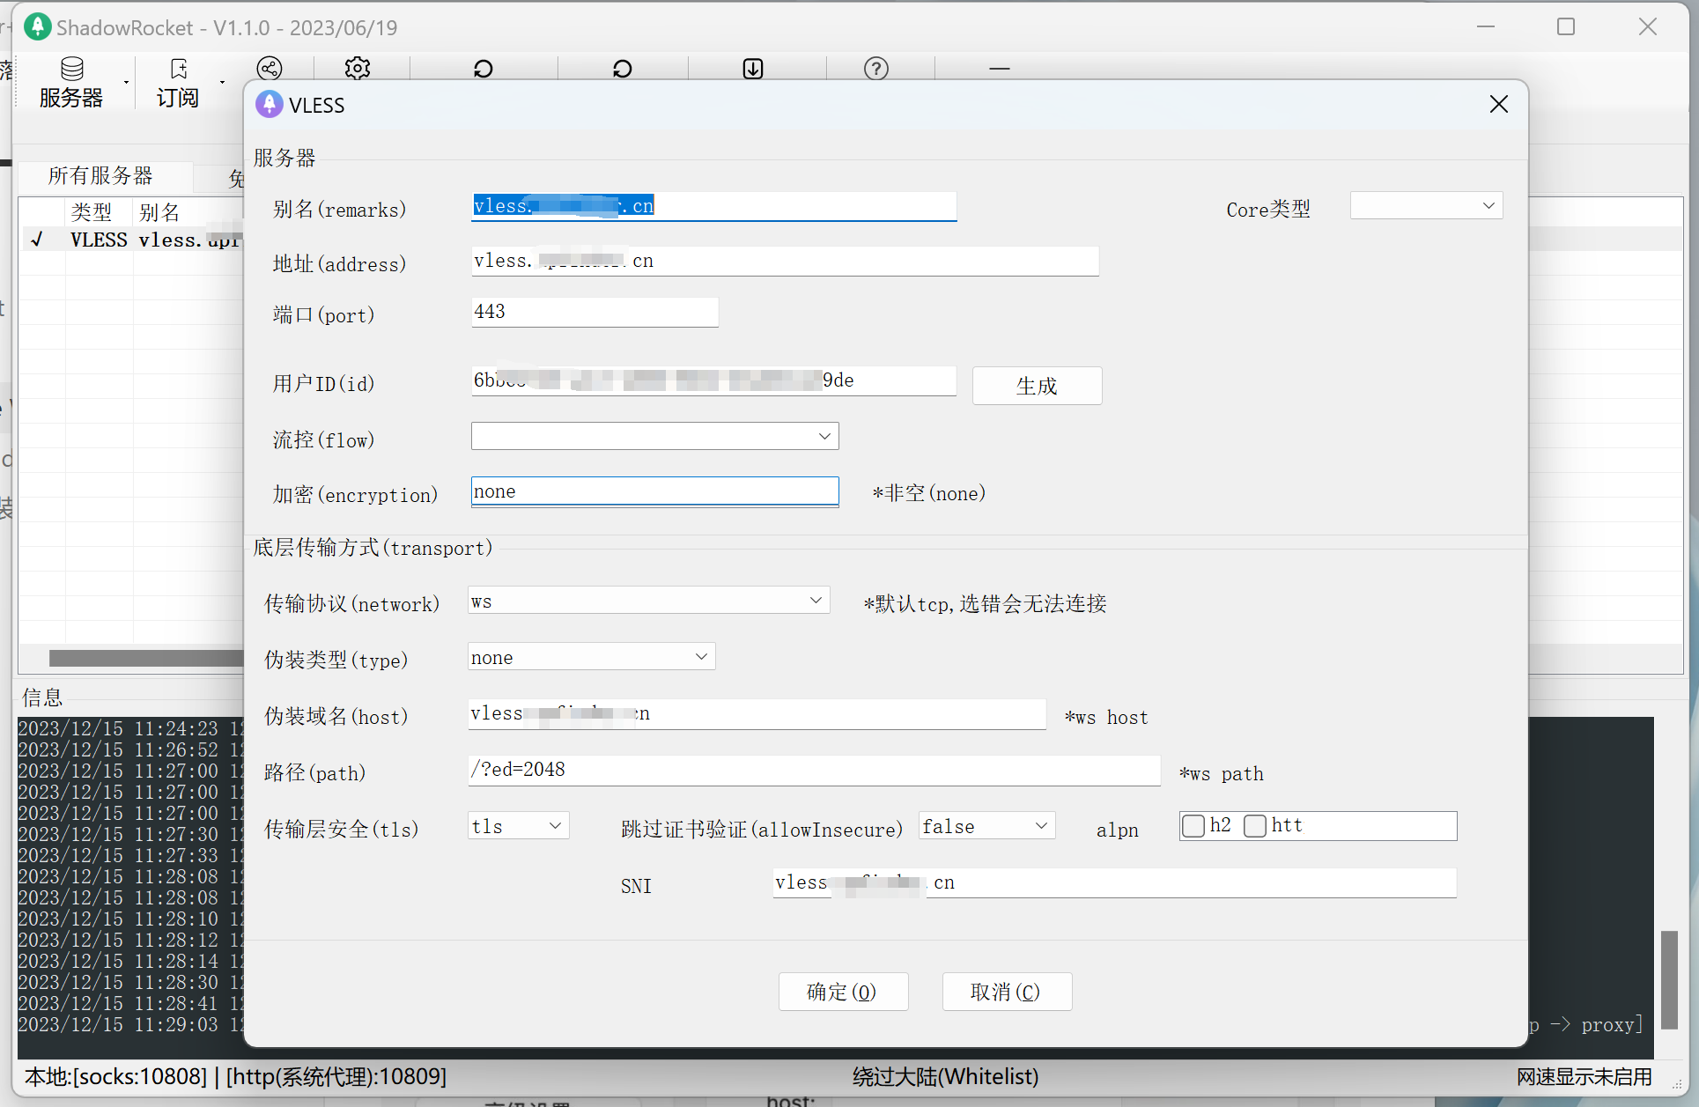The height and width of the screenshot is (1107, 1699).
Task: Click the ShadowRocket app icon in title bar
Action: click(38, 27)
